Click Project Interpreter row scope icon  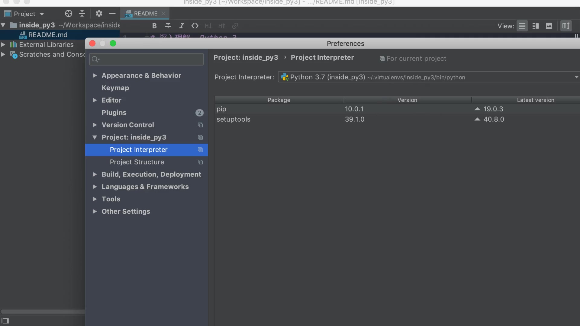click(x=200, y=150)
